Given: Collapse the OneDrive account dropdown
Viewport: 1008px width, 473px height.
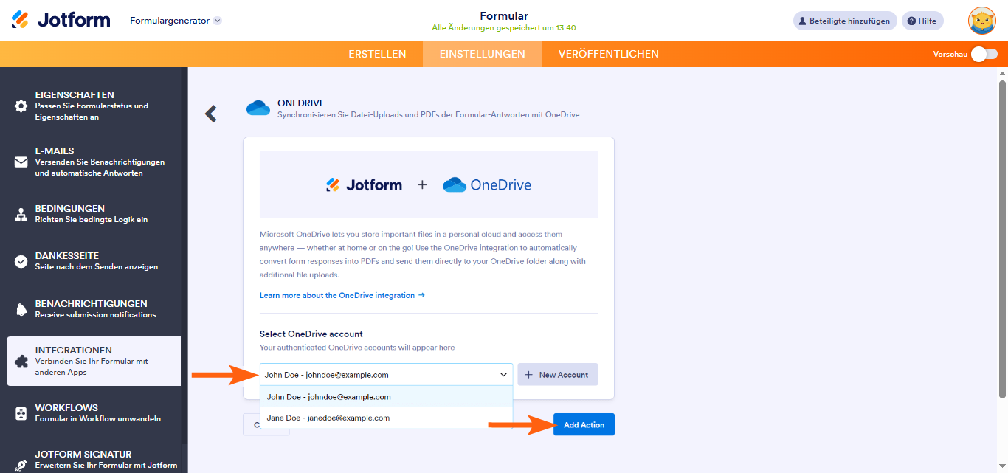Looking at the screenshot, I should [x=504, y=374].
